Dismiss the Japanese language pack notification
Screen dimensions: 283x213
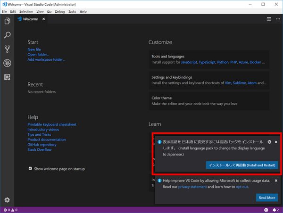[x=276, y=142]
